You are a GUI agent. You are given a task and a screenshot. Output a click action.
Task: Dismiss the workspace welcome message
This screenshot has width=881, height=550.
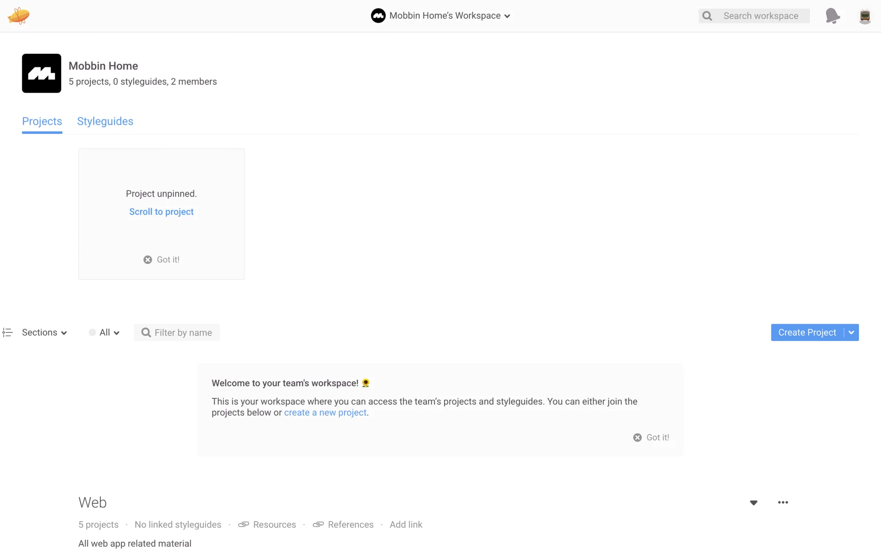651,438
